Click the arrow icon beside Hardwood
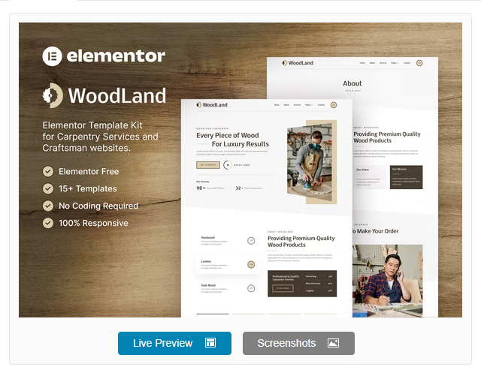Image resolution: width=481 pixels, height=370 pixels. coord(251,240)
